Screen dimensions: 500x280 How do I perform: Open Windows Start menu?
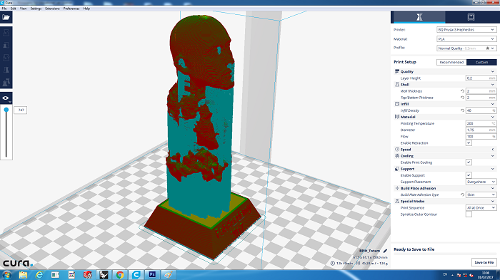(x=6, y=274)
